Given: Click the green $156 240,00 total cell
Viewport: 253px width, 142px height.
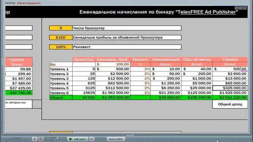Looking at the screenshot, I should (197, 97).
